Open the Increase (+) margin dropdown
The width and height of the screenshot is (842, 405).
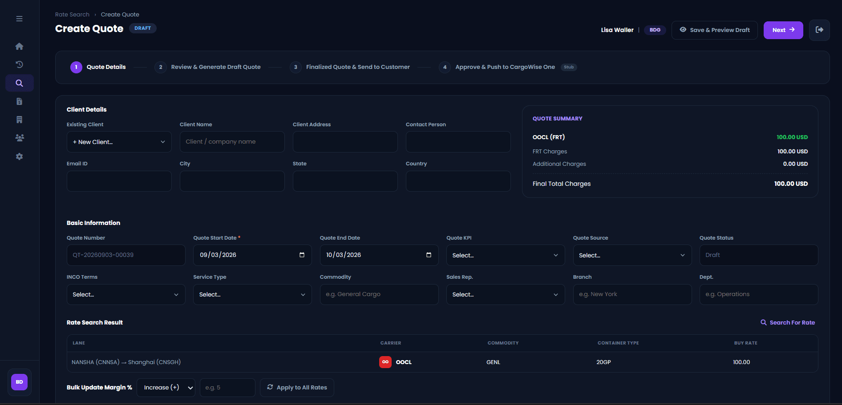tap(166, 388)
